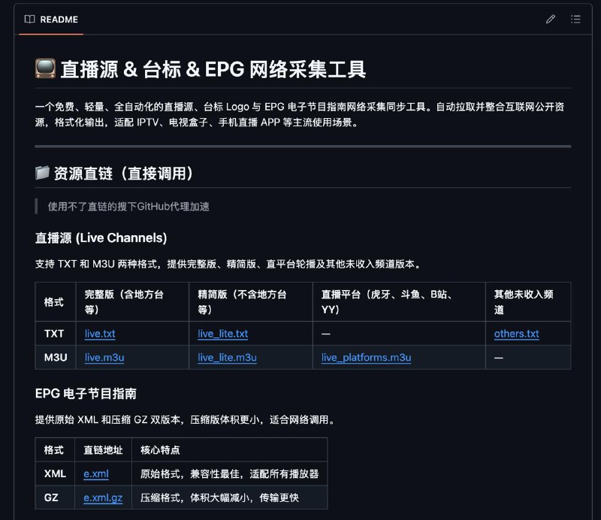The width and height of the screenshot is (601, 520).
Task: Click the pencil icon to edit README
Action: pyautogui.click(x=551, y=19)
